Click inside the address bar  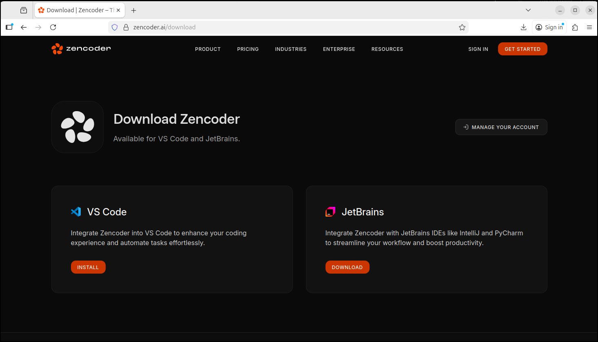pos(286,27)
